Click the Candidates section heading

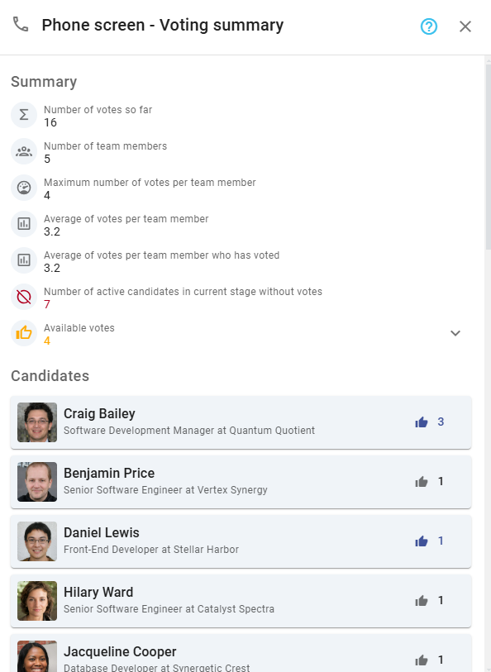pos(50,375)
